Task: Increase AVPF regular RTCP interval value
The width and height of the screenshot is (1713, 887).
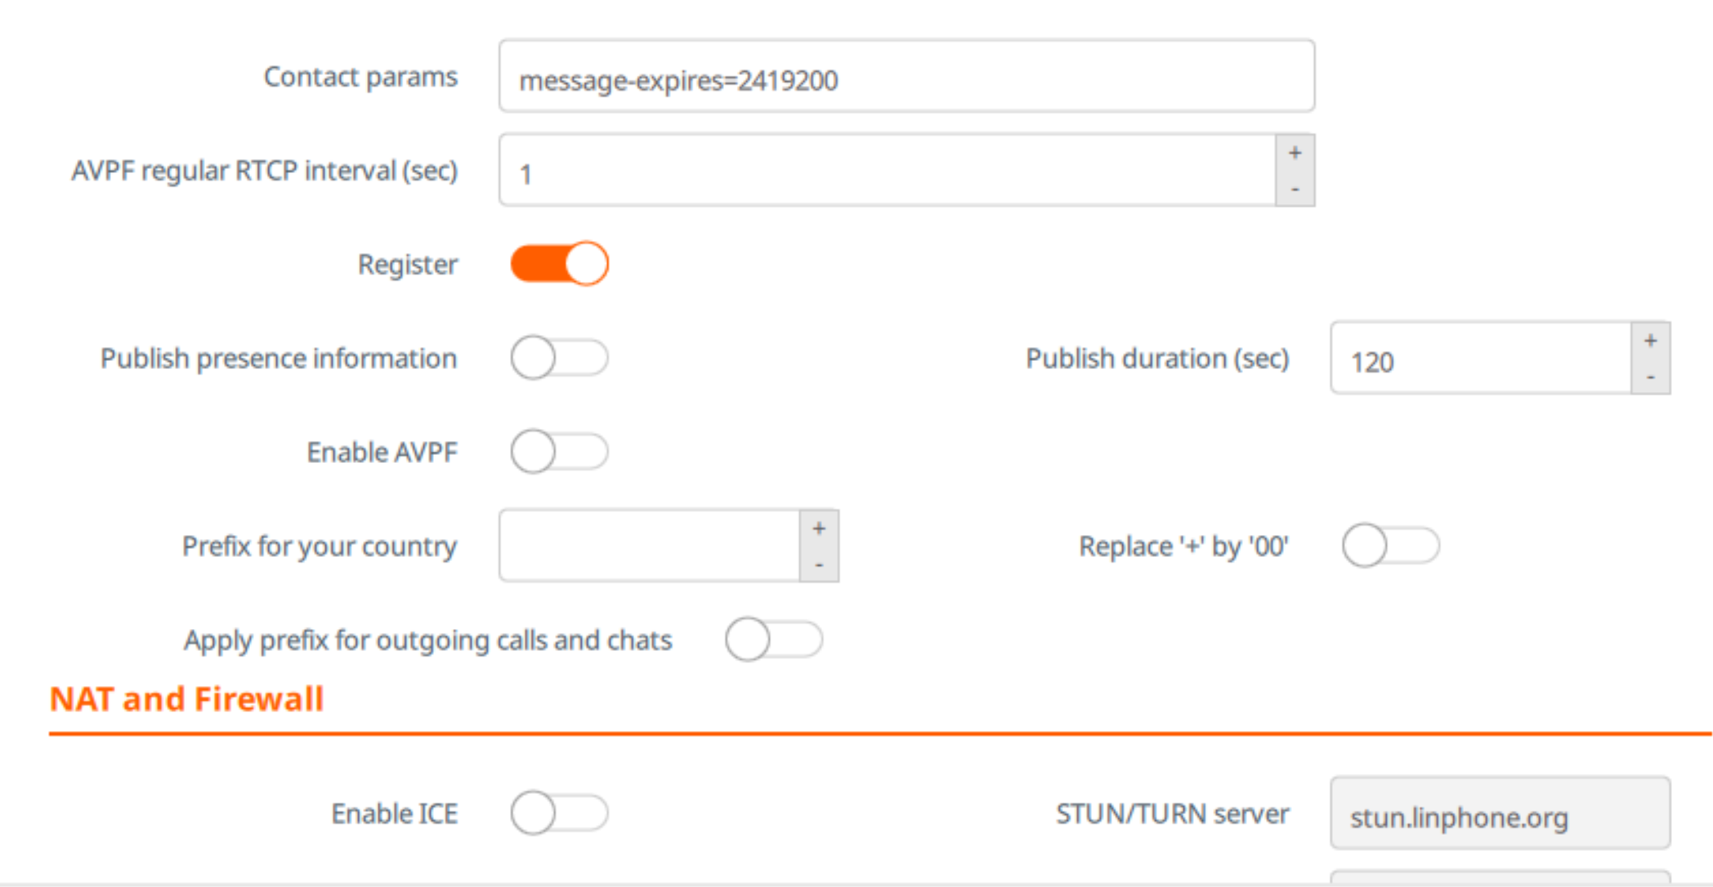Action: point(1295,153)
